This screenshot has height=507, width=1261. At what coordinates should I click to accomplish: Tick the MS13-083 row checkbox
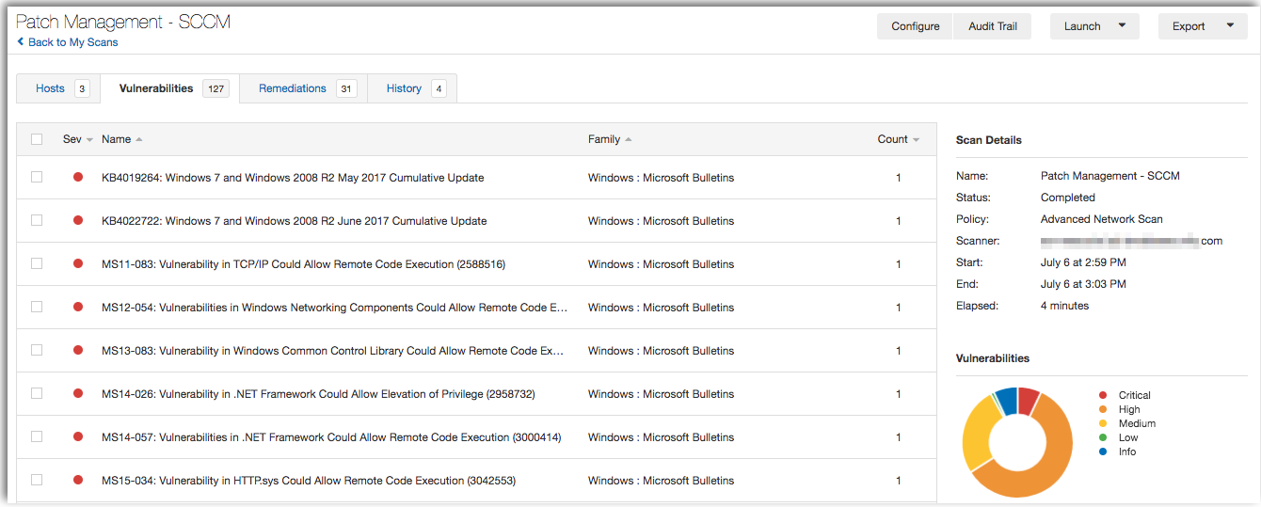tap(37, 350)
